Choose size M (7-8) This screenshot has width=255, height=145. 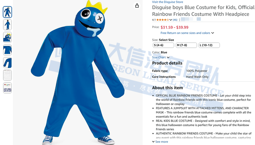click(x=186, y=45)
